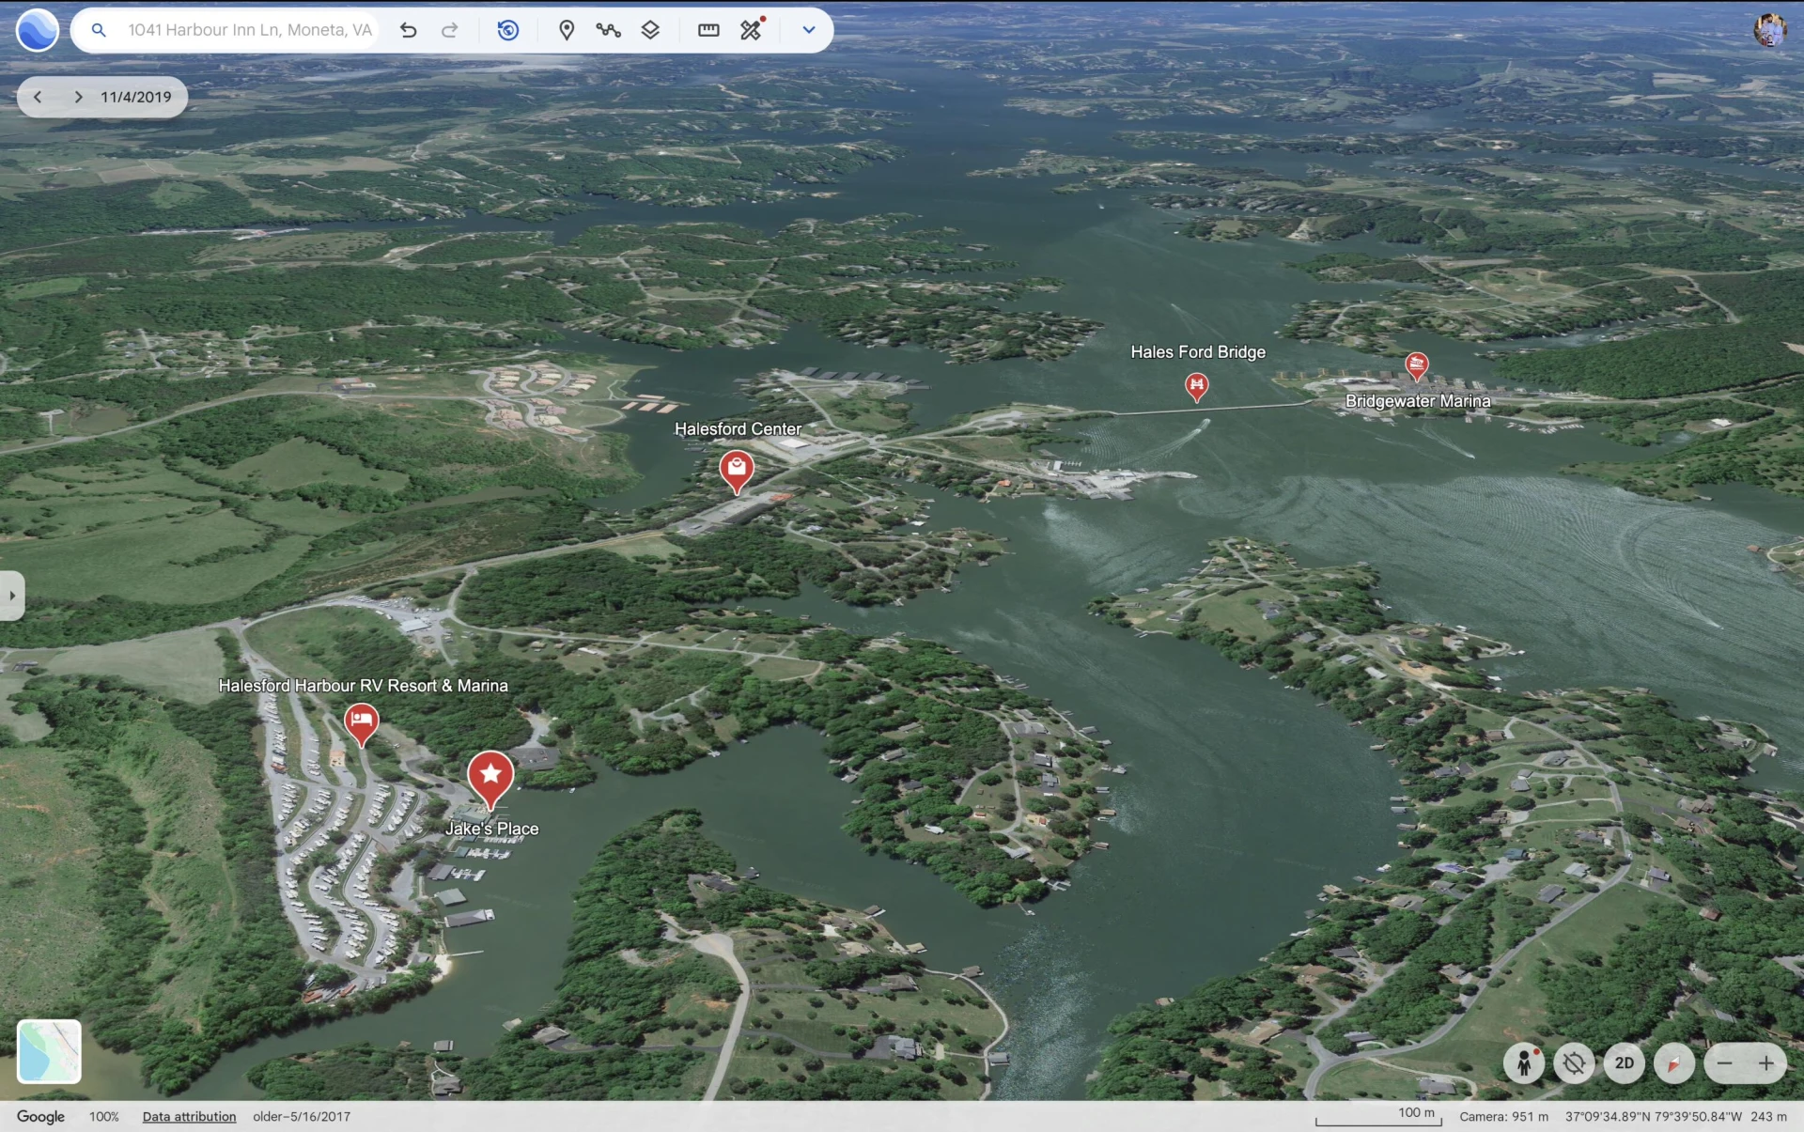Click the search magnifier icon
This screenshot has width=1804, height=1132.
point(99,30)
